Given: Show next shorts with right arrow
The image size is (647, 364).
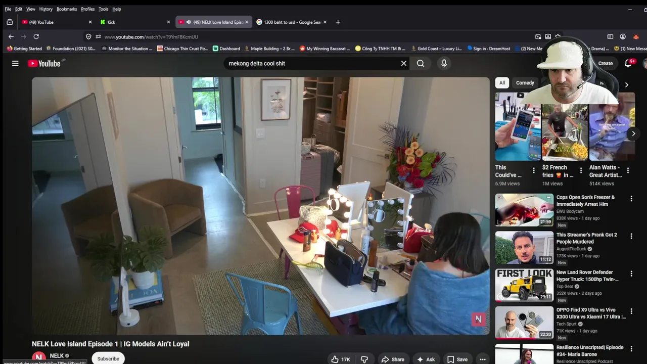Looking at the screenshot, I should coord(633,133).
